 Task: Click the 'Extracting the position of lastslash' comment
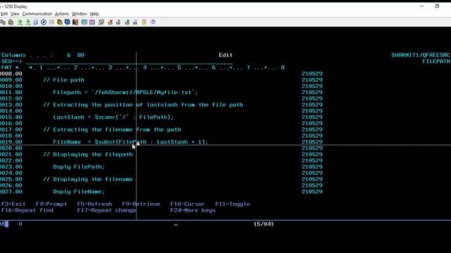pos(143,105)
